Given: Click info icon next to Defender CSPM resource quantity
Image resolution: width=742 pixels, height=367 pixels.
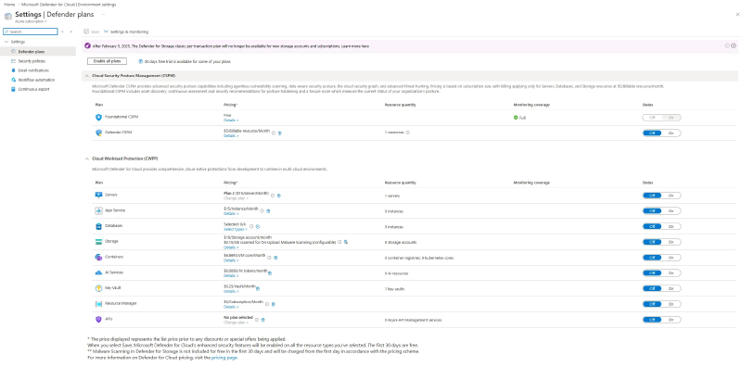Looking at the screenshot, I should tap(408, 133).
